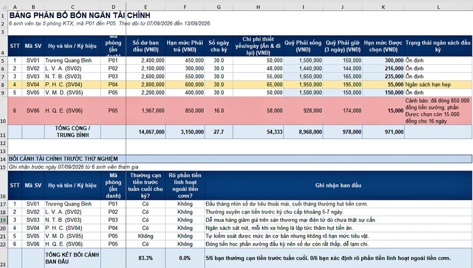Screen dimensions: 473x268
Task: Select column E header
Action: 146,7
